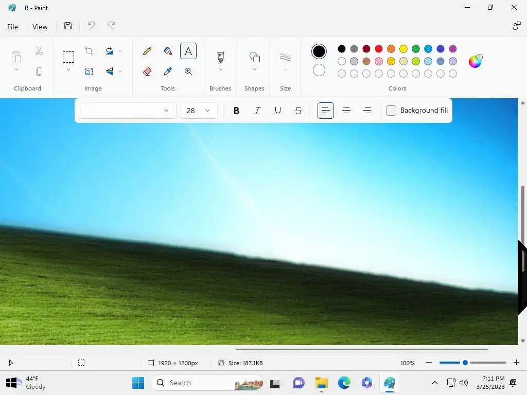Set text alignment to right
This screenshot has height=395, width=527.
(x=367, y=111)
